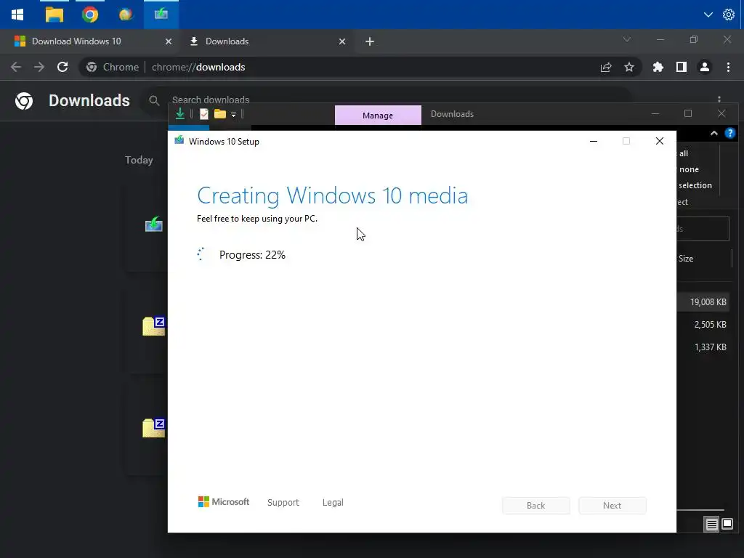Screen dimensions: 744x558
Task: Open the Windows 10 Setup taskbar icon
Action: 161,15
